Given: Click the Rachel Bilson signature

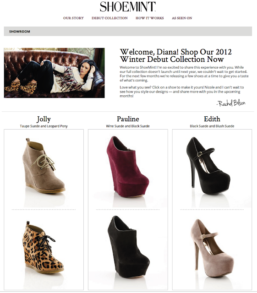Looking at the screenshot, I should [231, 103].
